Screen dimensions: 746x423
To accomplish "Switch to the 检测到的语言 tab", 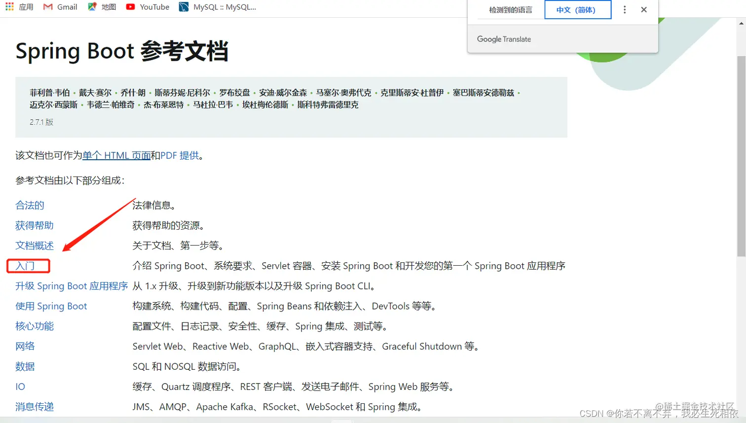I will click(x=511, y=9).
